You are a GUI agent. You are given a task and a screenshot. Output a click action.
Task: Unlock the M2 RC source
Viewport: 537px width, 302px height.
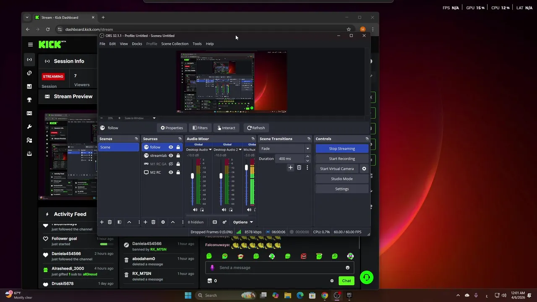[x=178, y=172]
